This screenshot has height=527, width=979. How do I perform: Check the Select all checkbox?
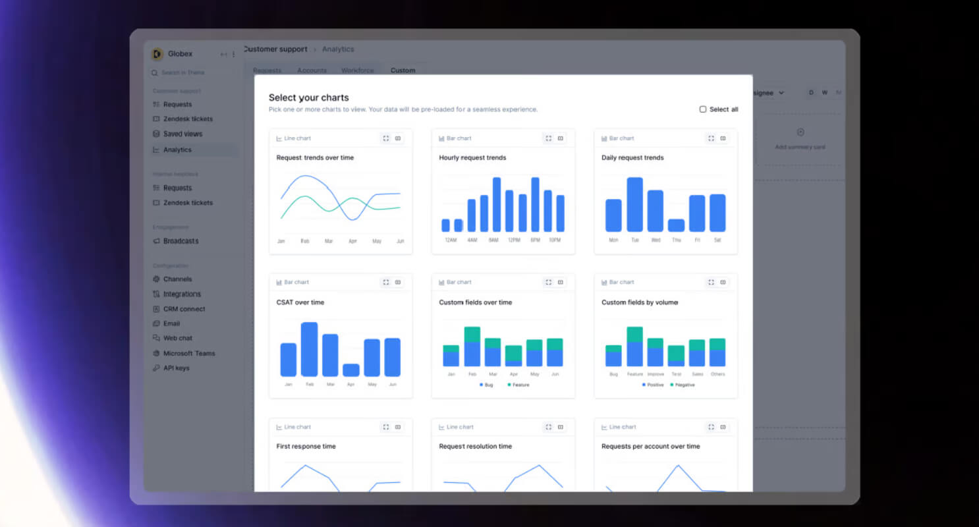click(703, 109)
